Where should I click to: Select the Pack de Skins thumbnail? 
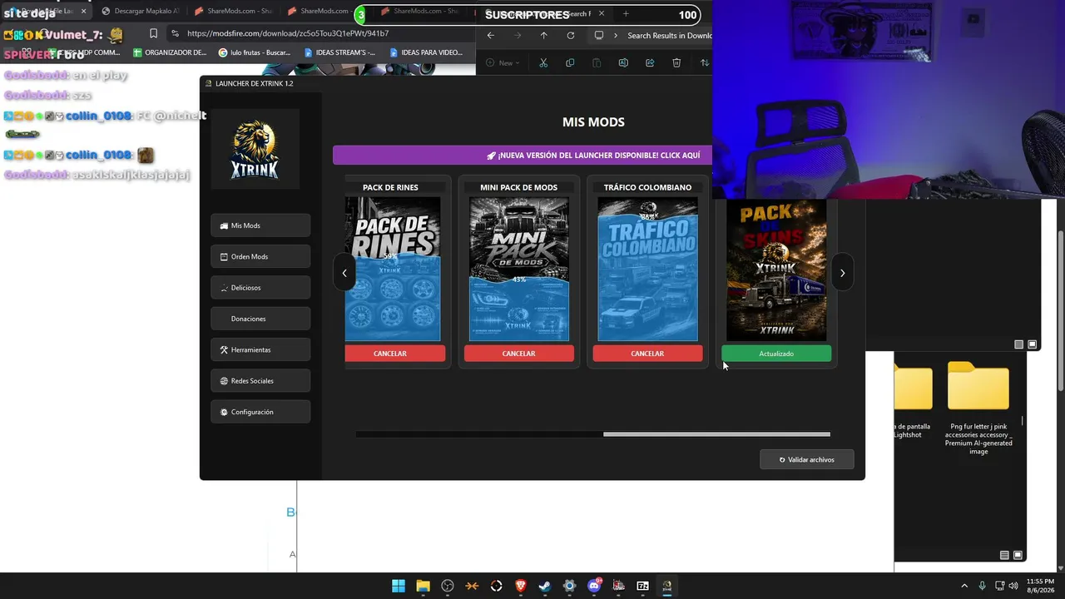coord(776,270)
